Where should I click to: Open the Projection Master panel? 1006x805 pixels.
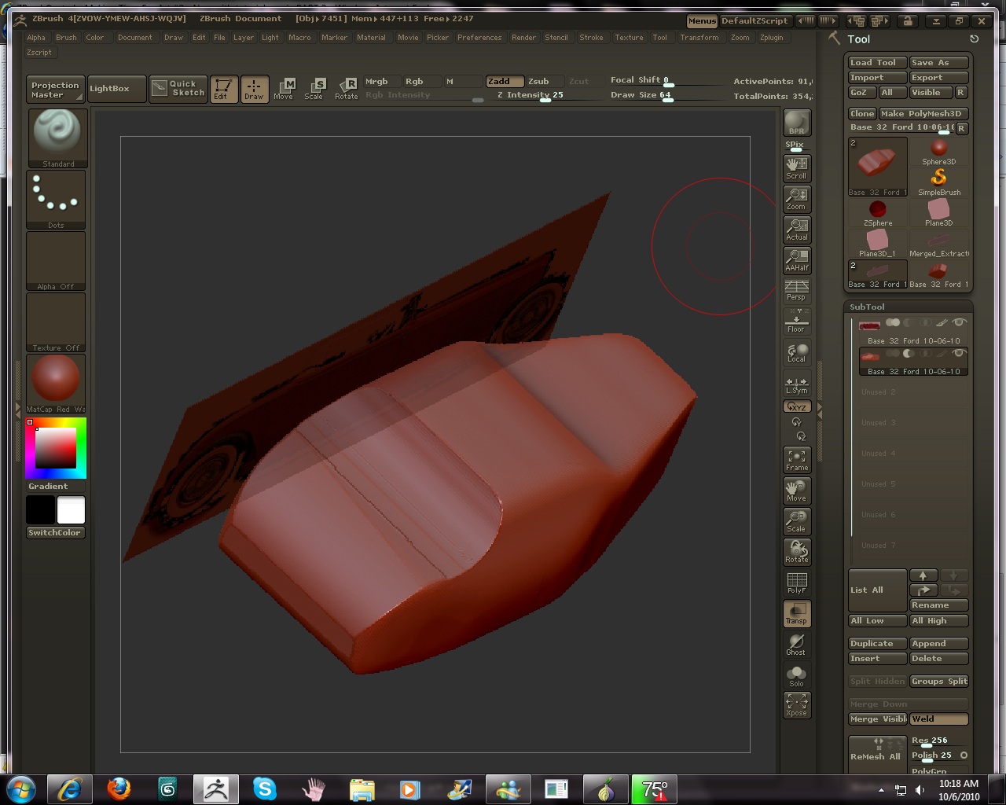(x=55, y=89)
